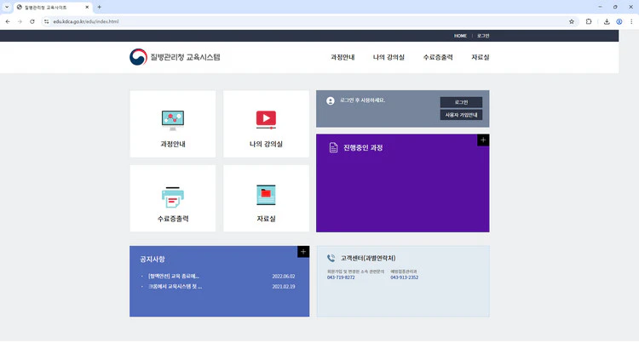Open Chrome three-dot menu

coord(631,21)
